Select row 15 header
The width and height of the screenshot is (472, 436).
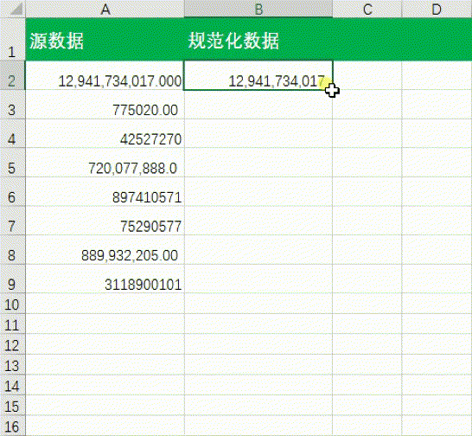point(13,405)
